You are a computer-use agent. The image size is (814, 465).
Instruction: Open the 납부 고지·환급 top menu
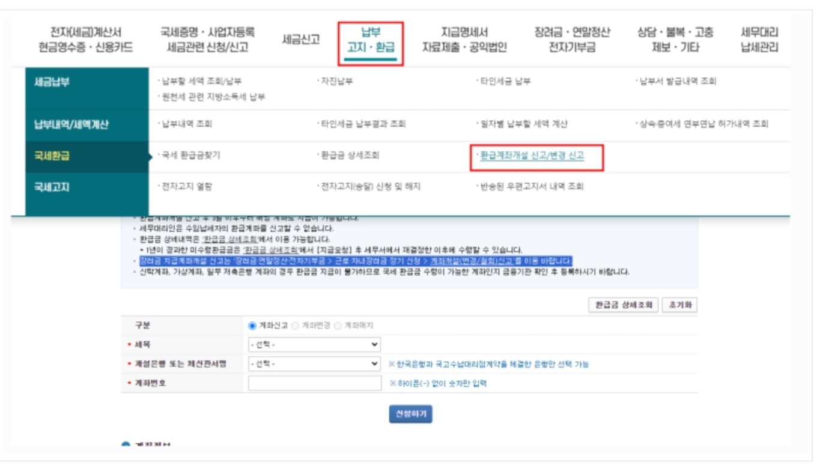[x=371, y=40]
